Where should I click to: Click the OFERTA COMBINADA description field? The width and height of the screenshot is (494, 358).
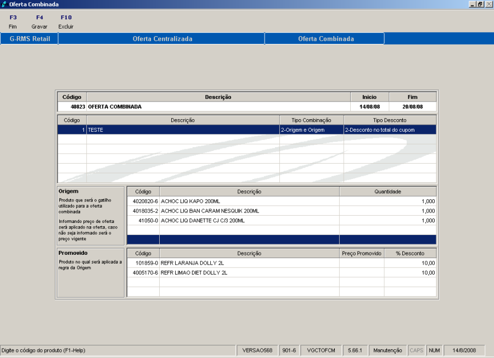coord(218,107)
